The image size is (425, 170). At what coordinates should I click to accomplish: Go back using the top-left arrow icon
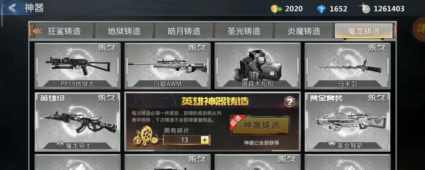11,8
